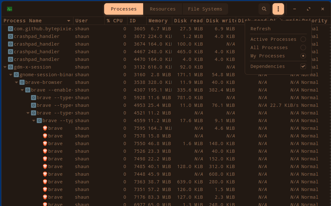Click the 22.7 KiB/s disk write value
This screenshot has height=206, width=331.
[284, 105]
